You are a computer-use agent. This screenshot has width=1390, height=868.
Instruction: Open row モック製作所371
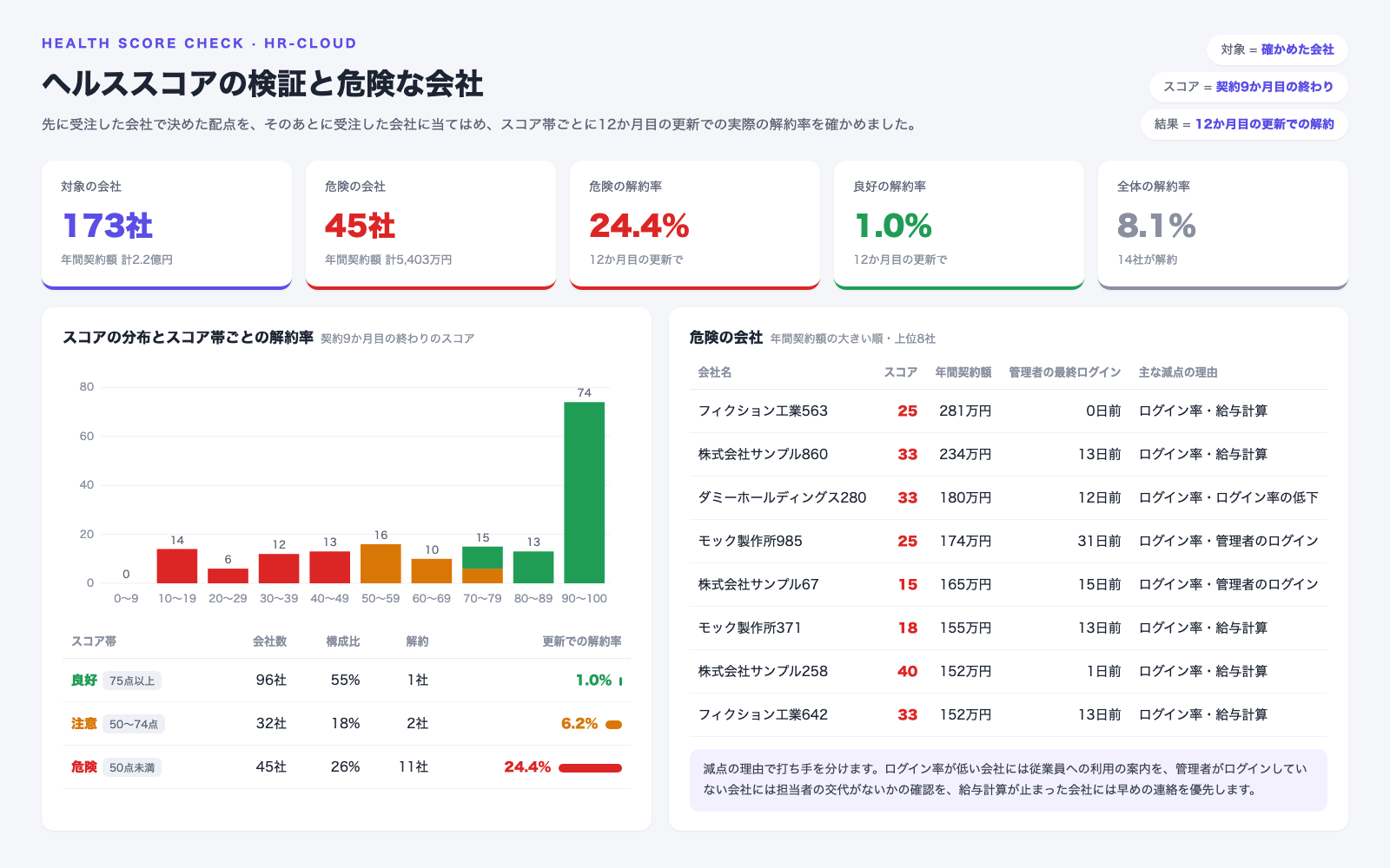[1009, 628]
